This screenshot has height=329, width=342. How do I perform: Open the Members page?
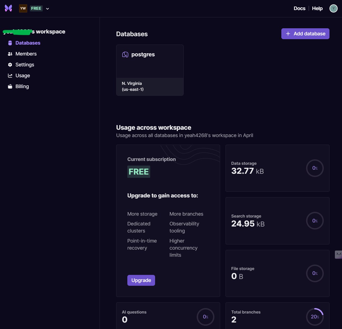(26, 54)
